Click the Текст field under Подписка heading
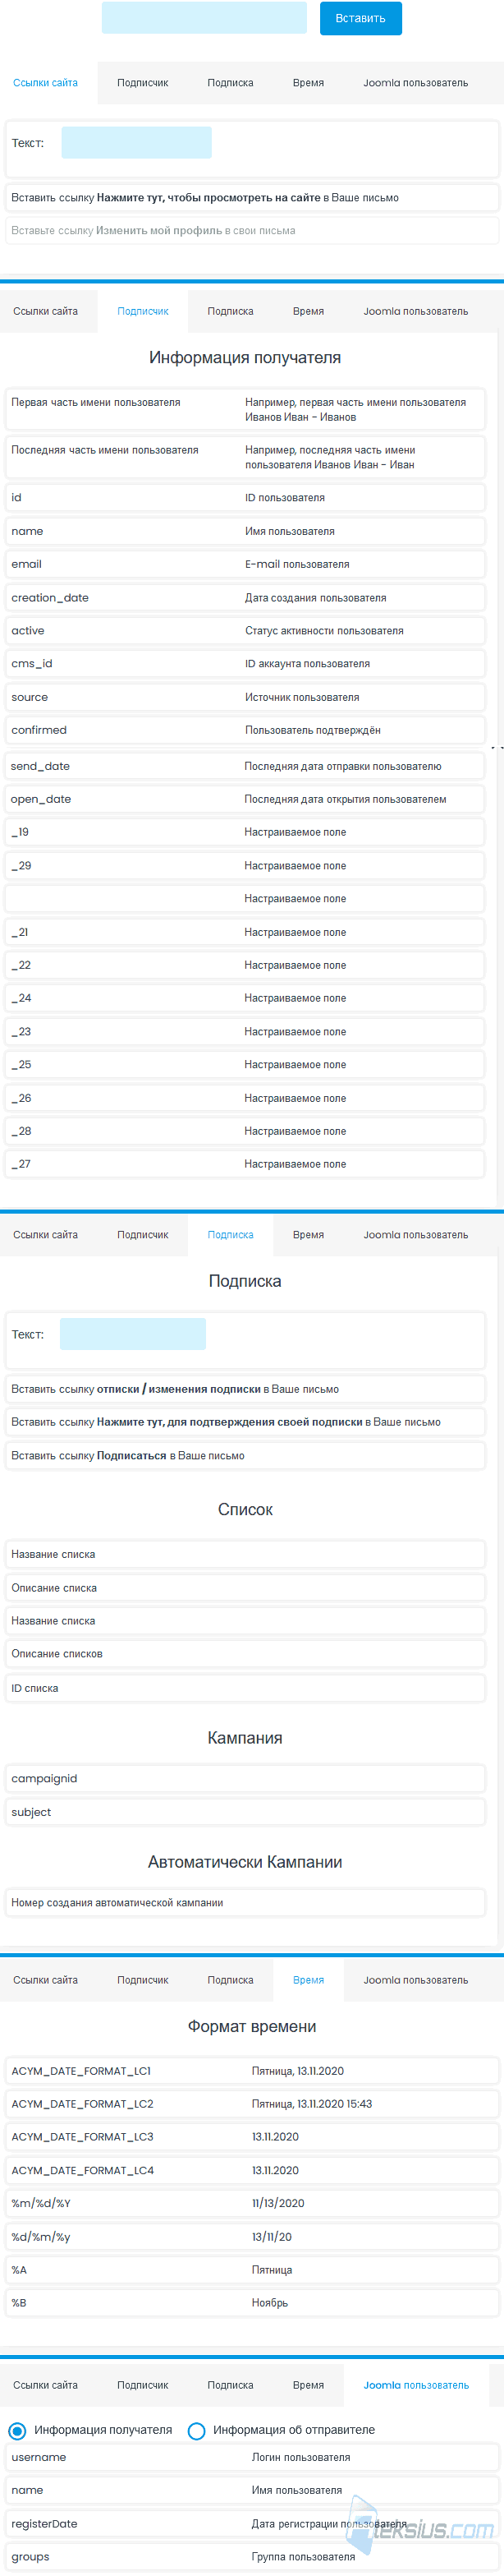 click(133, 1334)
